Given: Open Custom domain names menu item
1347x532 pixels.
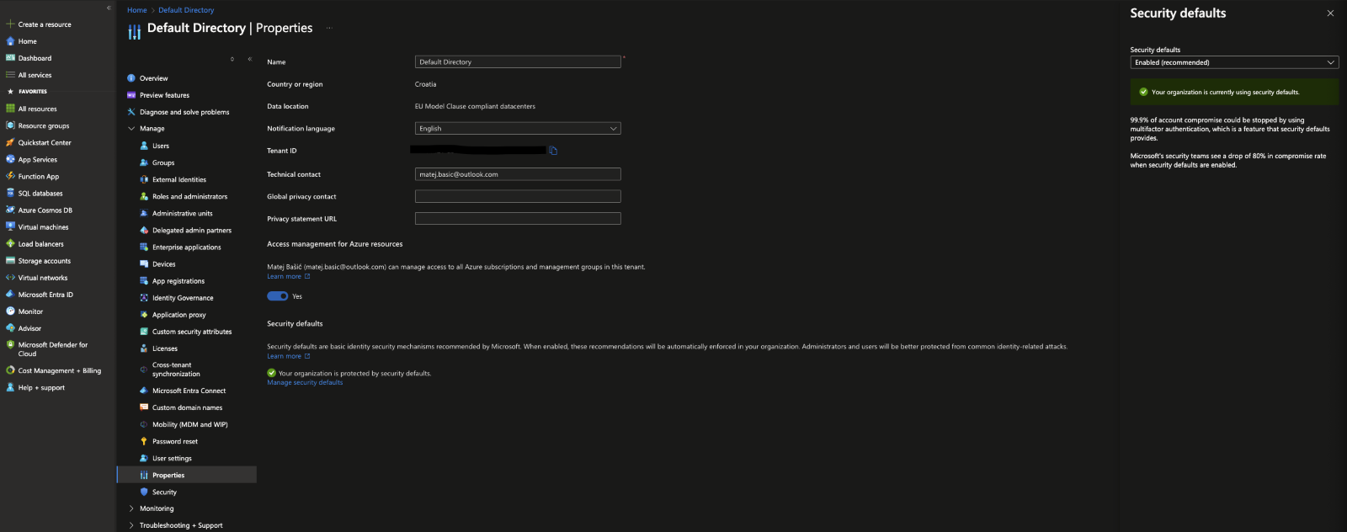Looking at the screenshot, I should pyautogui.click(x=187, y=407).
